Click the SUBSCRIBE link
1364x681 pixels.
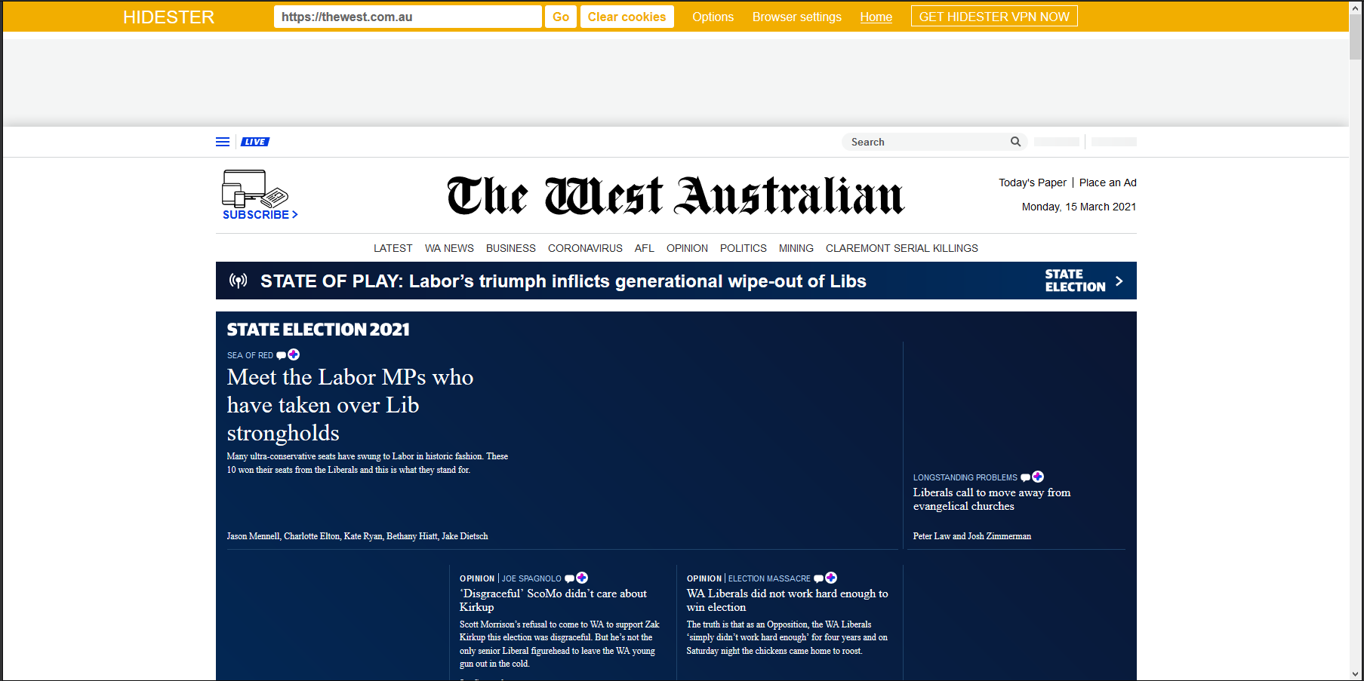point(260,215)
